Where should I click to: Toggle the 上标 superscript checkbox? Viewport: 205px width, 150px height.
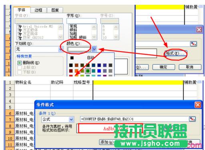click(20, 68)
